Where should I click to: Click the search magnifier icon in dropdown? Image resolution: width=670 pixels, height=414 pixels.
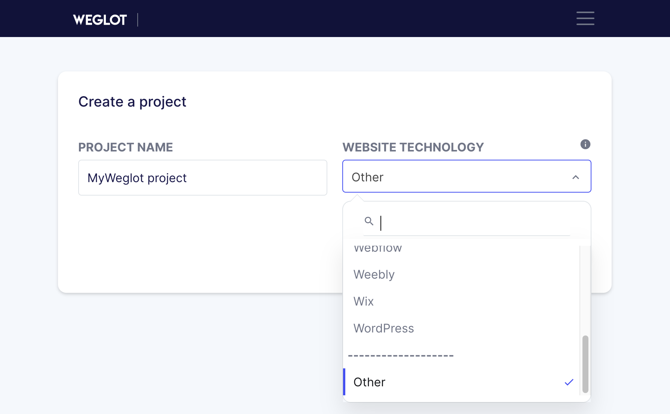pos(369,221)
